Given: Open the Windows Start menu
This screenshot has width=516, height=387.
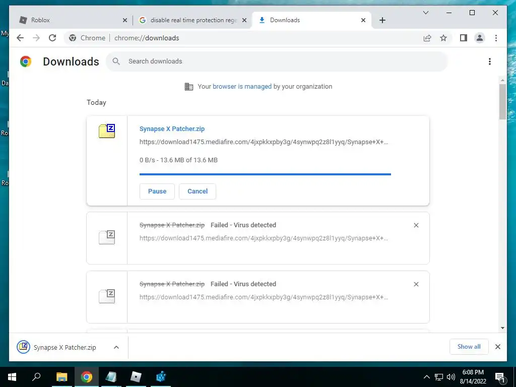Looking at the screenshot, I should pos(12,377).
